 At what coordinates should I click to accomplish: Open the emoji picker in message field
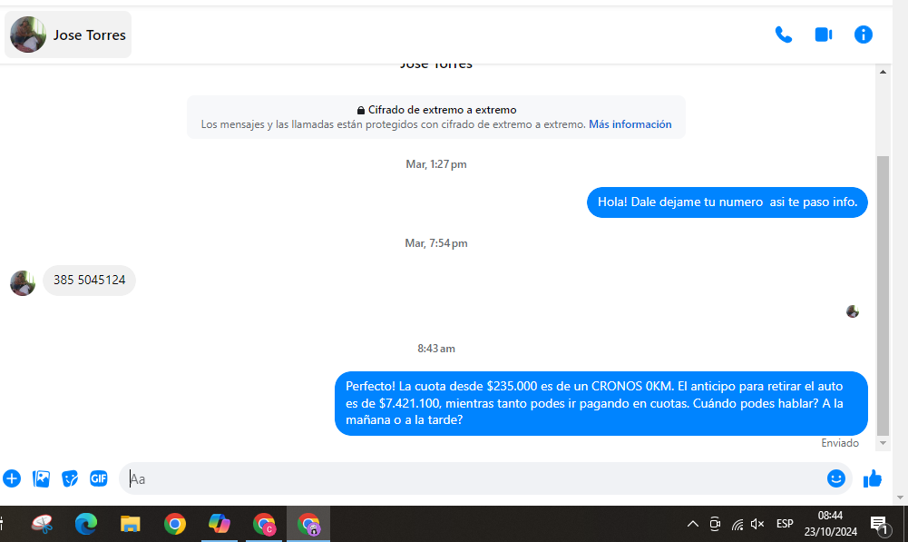point(835,478)
